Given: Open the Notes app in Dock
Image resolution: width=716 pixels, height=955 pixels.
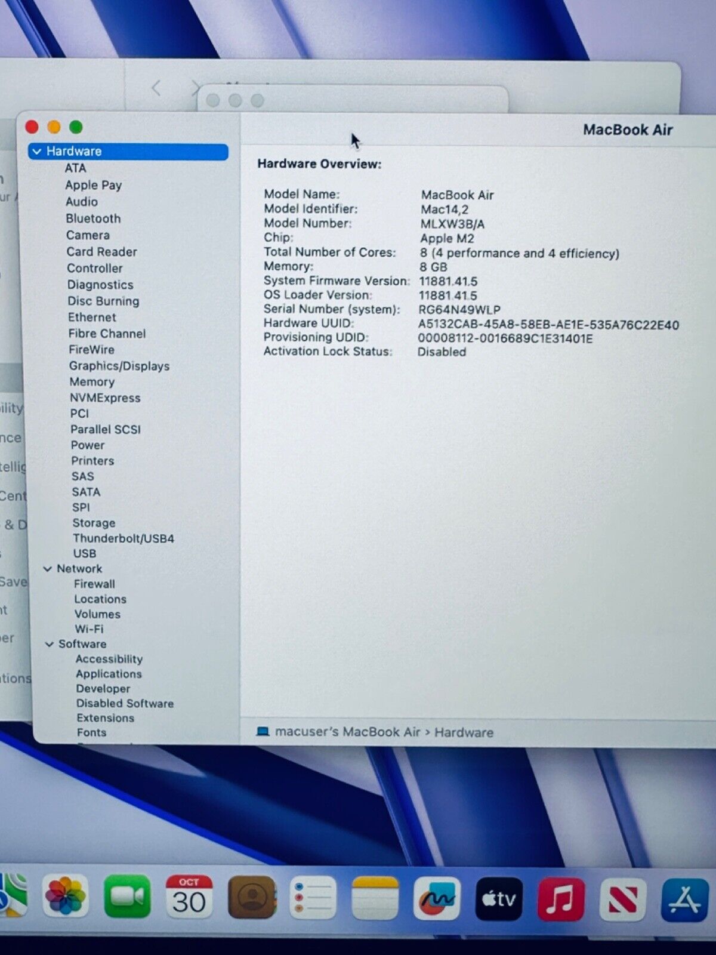Looking at the screenshot, I should (375, 898).
